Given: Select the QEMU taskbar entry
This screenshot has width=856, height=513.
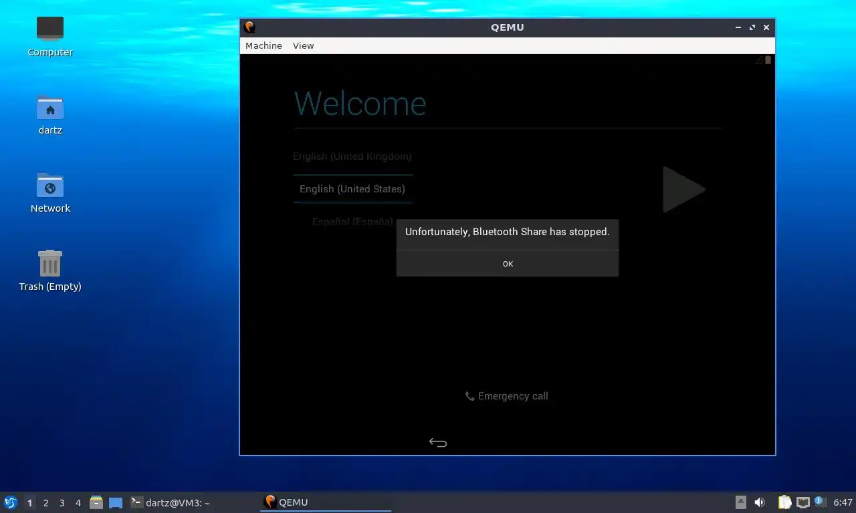Looking at the screenshot, I should 326,502.
